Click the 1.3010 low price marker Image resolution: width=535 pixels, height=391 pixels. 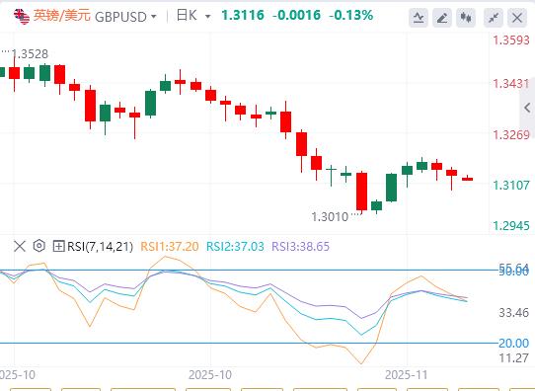pyautogui.click(x=330, y=216)
